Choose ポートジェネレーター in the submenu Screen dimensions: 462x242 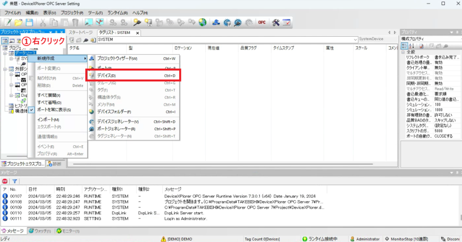pos(134,129)
